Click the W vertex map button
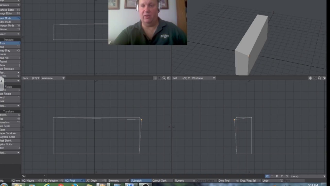Image resolution: width=330 pixels, height=186 pixels. point(267,176)
